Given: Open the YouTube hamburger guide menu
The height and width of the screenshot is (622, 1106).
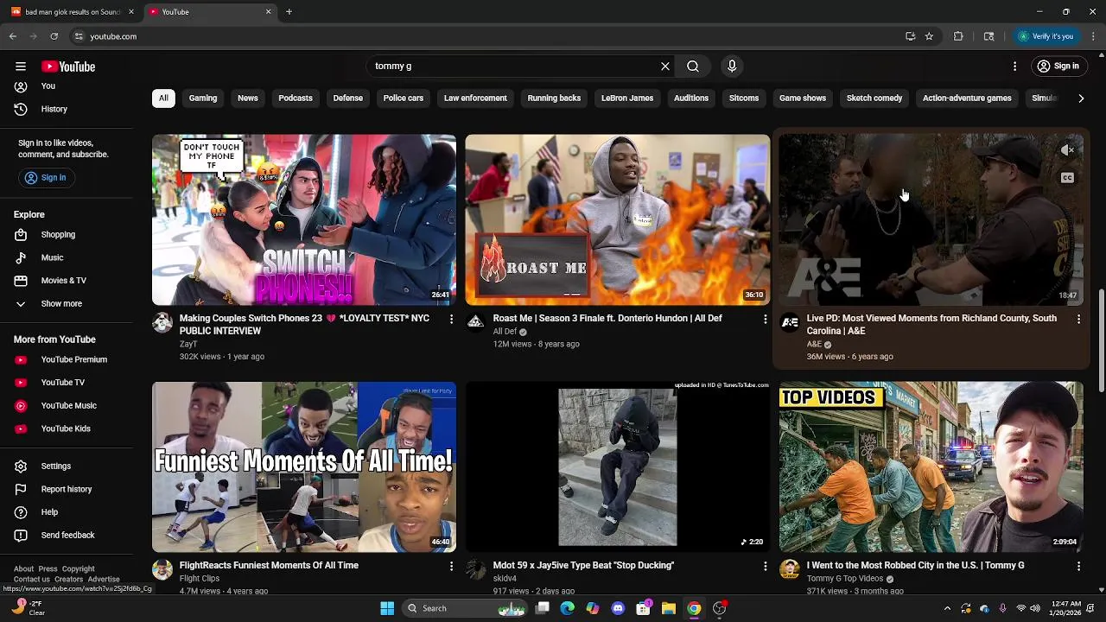Looking at the screenshot, I should click(21, 67).
